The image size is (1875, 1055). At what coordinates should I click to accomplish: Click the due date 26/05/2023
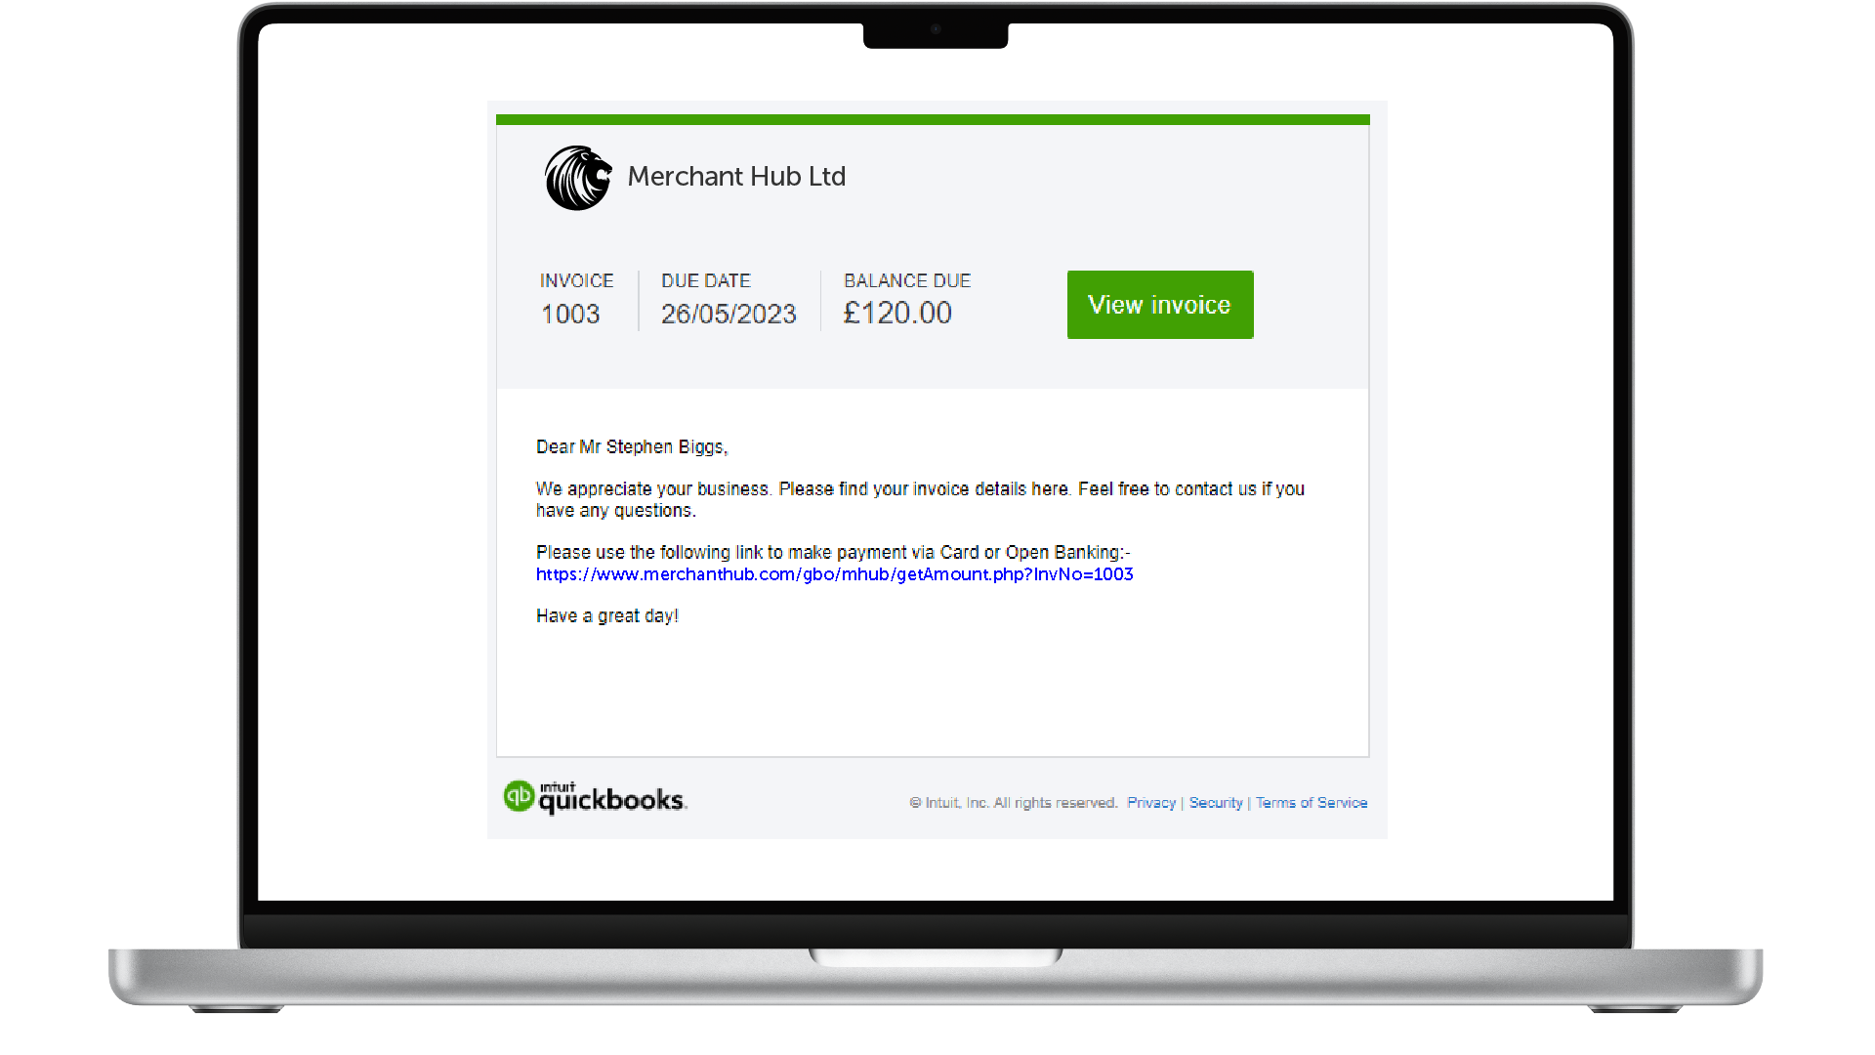(x=729, y=315)
